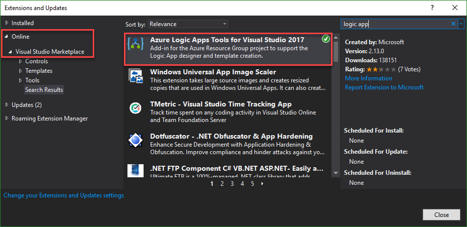This screenshot has width=467, height=227.
Task: Open Change your Extensions and Updates settings
Action: point(64,195)
